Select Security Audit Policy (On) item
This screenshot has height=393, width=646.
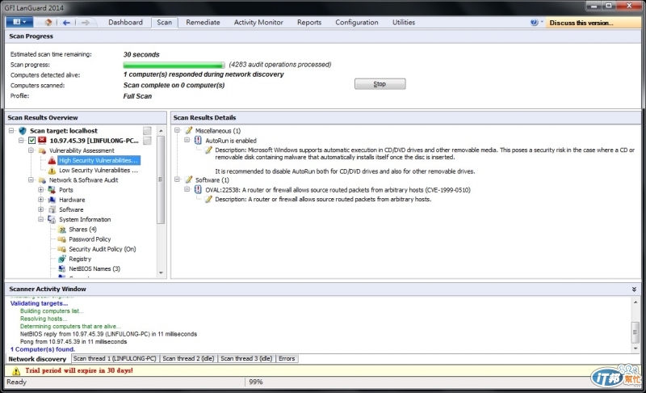point(103,249)
